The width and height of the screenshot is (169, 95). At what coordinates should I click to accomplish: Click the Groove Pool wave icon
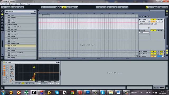tap(2, 58)
